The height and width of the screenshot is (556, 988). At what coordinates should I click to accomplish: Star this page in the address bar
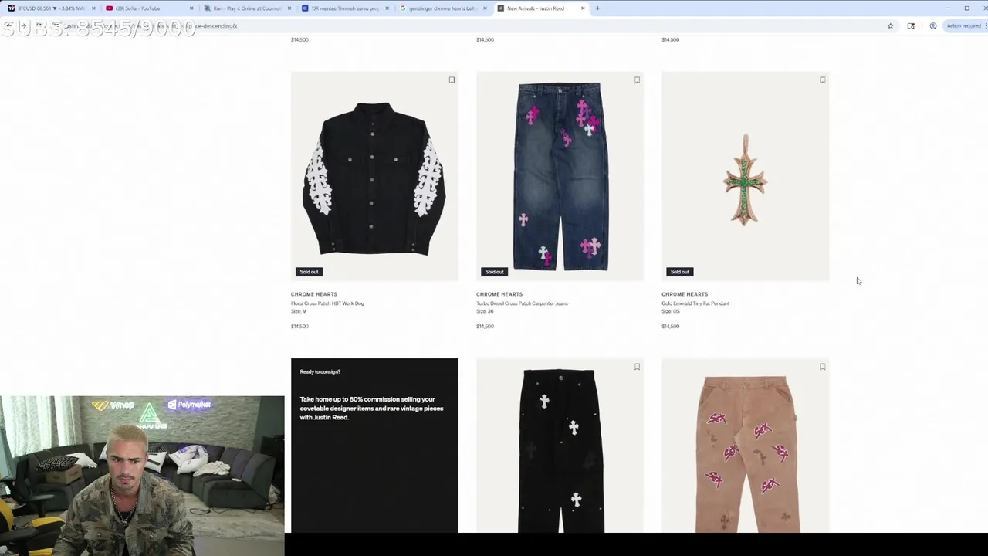click(890, 26)
